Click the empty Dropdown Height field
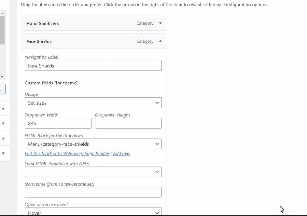 tap(128, 123)
